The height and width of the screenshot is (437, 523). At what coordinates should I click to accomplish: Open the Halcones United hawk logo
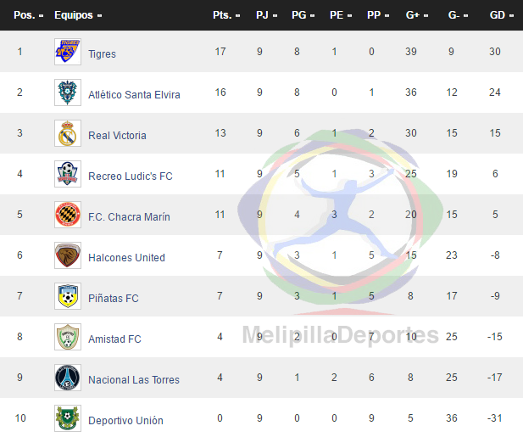click(x=68, y=255)
